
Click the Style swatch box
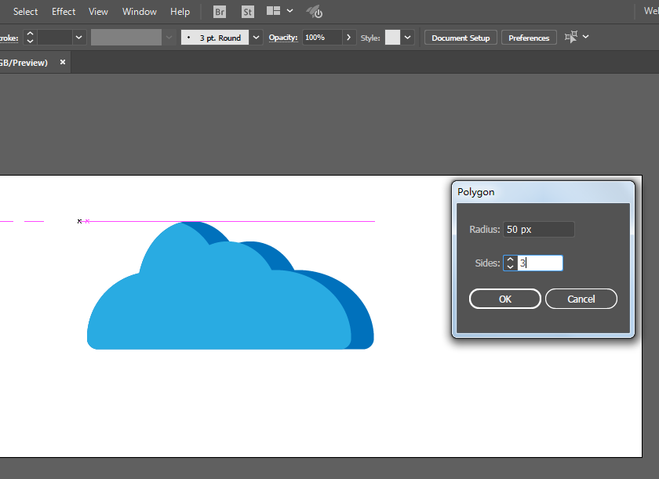click(x=392, y=38)
